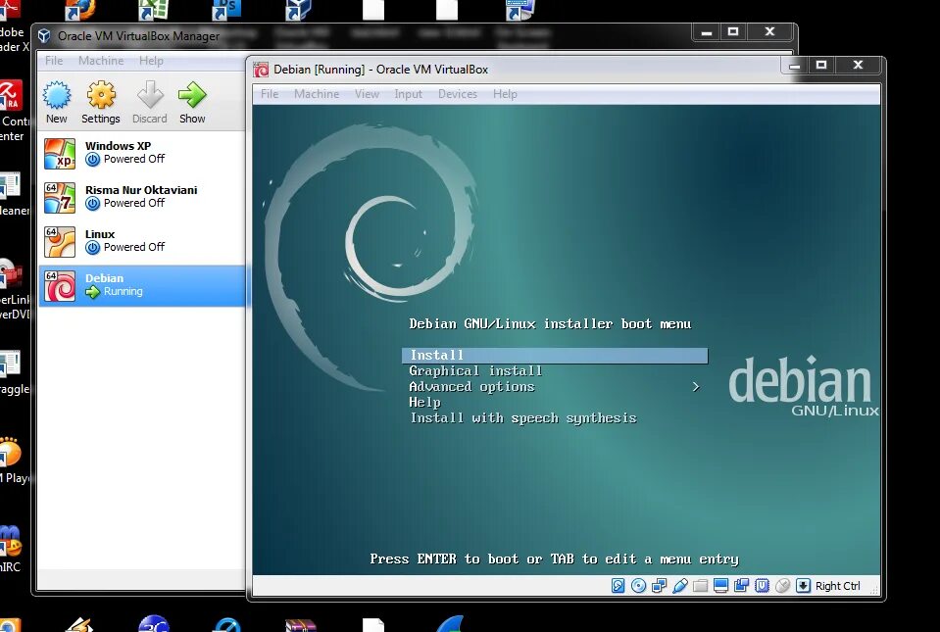Click the New virtual machine icon
This screenshot has height=632, width=940.
57,95
